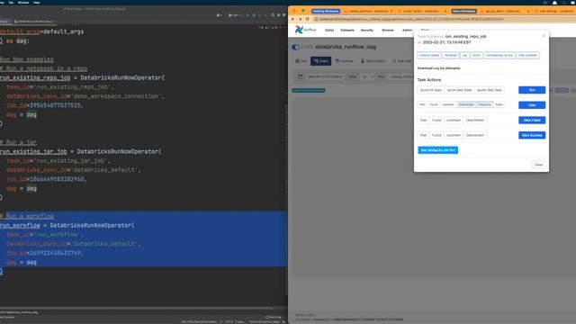Image resolution: width=576 pixels, height=324 pixels.
Task: Open the Browse menu in Airflow navbar
Action: 388,30
